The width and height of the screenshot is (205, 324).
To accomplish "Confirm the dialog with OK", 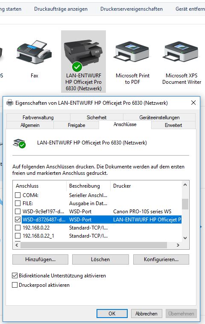I will [x=112, y=313].
